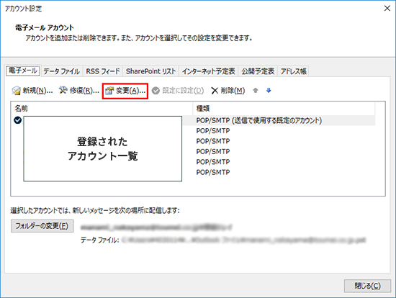Select the default POP/SMTP account row
Viewport: 396px width, 298px height.
click(194, 120)
